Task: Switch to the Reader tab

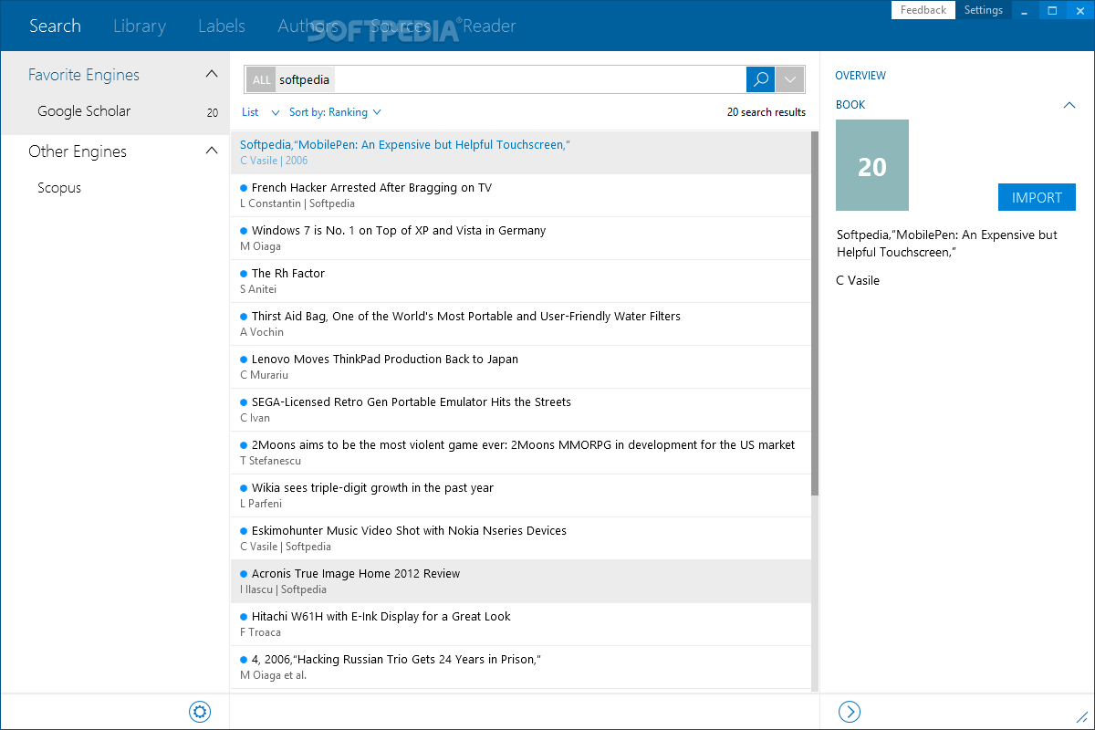Action: coord(489,26)
